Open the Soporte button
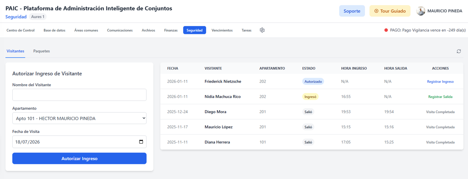This screenshot has height=179, width=468. [352, 11]
